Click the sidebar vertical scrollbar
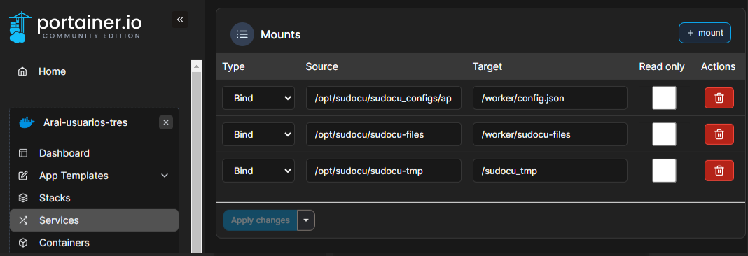This screenshot has height=256, width=748. click(196, 162)
